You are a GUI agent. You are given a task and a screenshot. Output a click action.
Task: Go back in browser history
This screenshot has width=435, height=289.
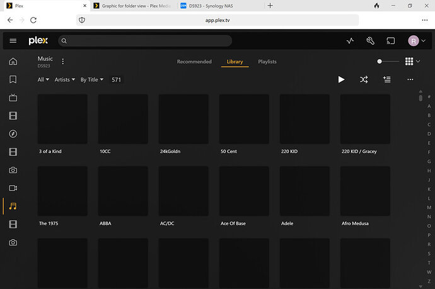10,20
